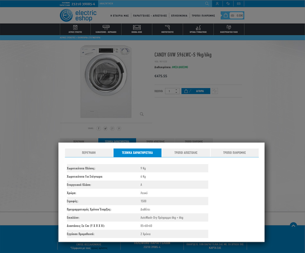Click the Ενεργειακή Κλάση value A
The height and width of the screenshot is (253, 305).
(141, 185)
